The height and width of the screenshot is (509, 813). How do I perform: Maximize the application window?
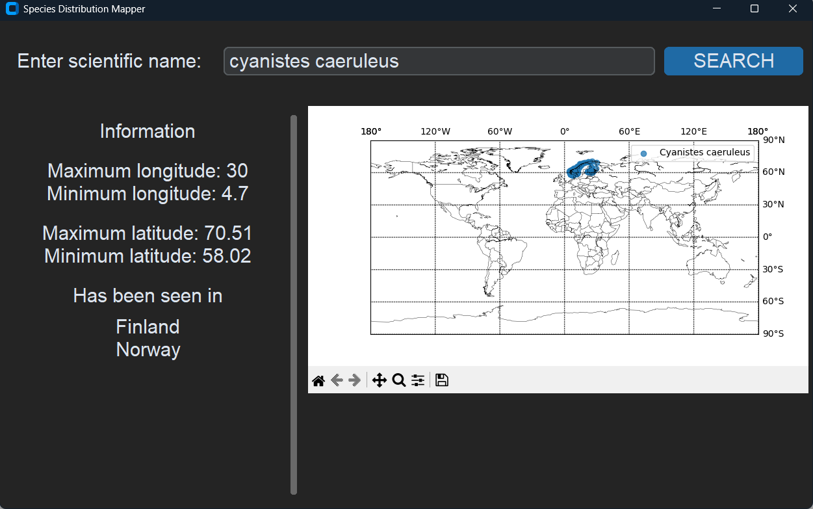[755, 9]
